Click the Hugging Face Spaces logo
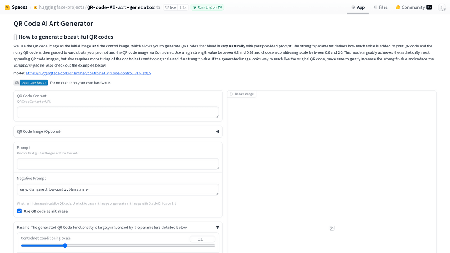 (x=7, y=7)
